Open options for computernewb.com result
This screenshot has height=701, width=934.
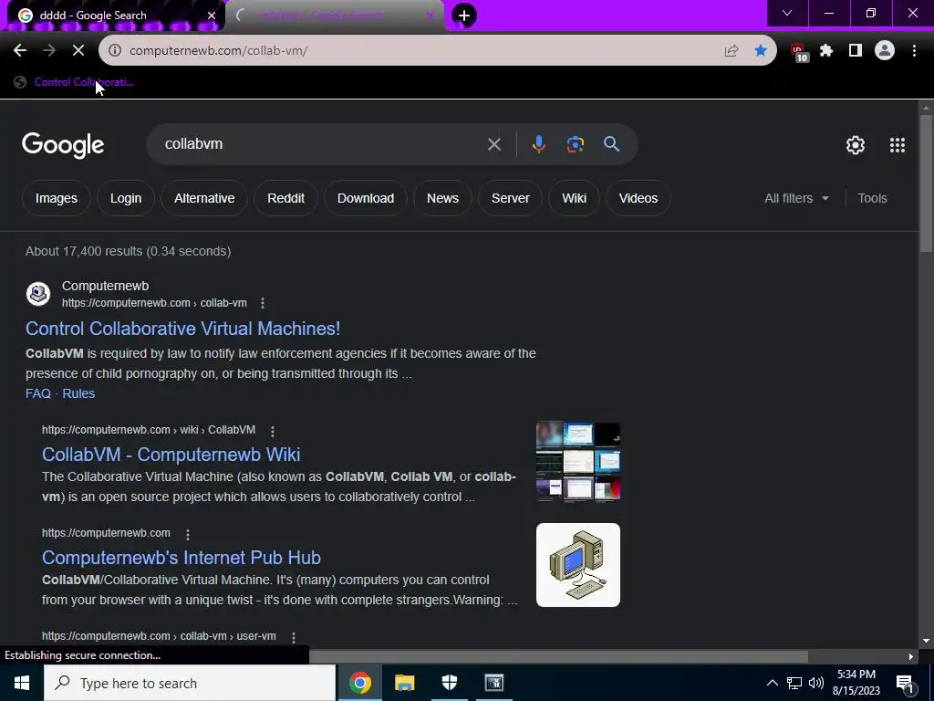click(x=187, y=533)
